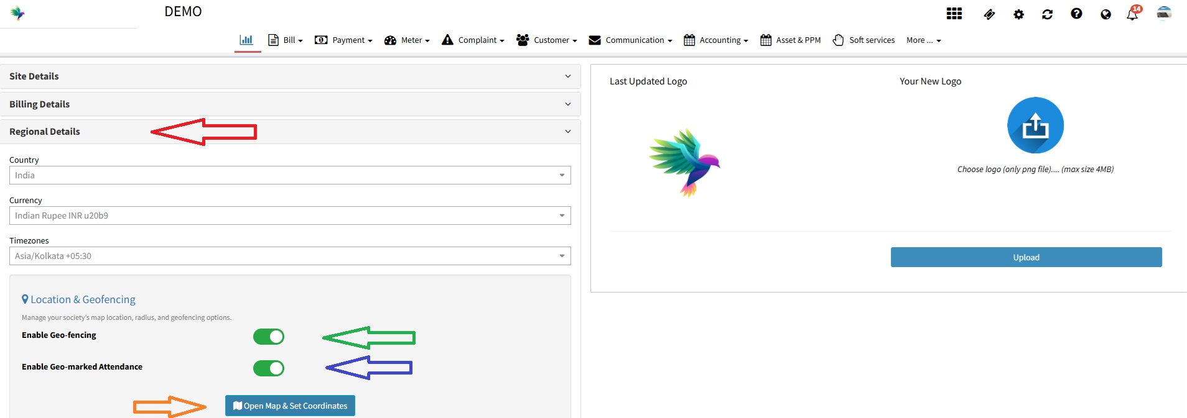Click the last updated bird logo
1187x418 pixels.
pos(684,163)
